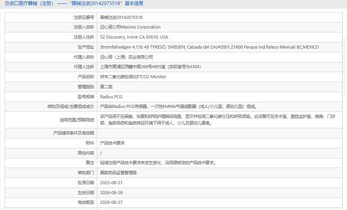Click the 其他内容 label
This screenshot has height=210, width=347.
86,153
